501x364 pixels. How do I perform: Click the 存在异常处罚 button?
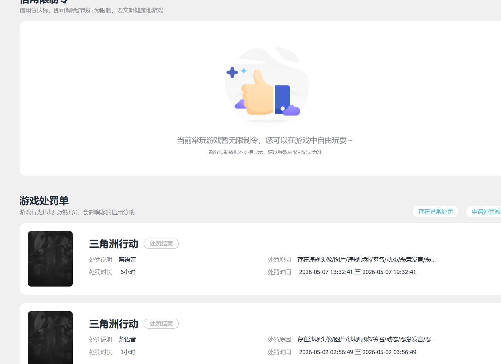[435, 212]
